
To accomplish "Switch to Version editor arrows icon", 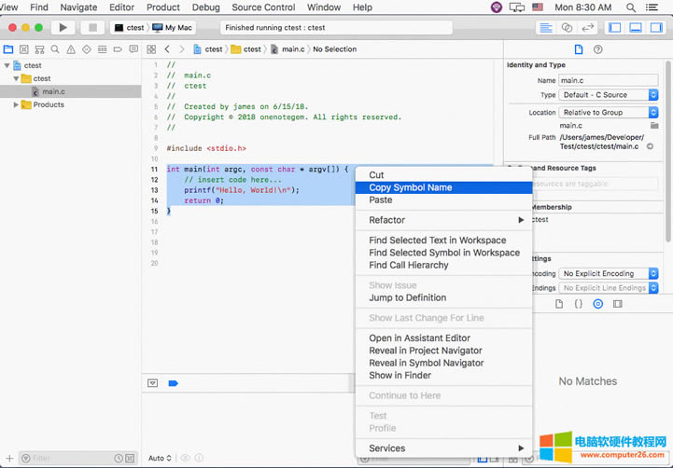I will coord(586,28).
